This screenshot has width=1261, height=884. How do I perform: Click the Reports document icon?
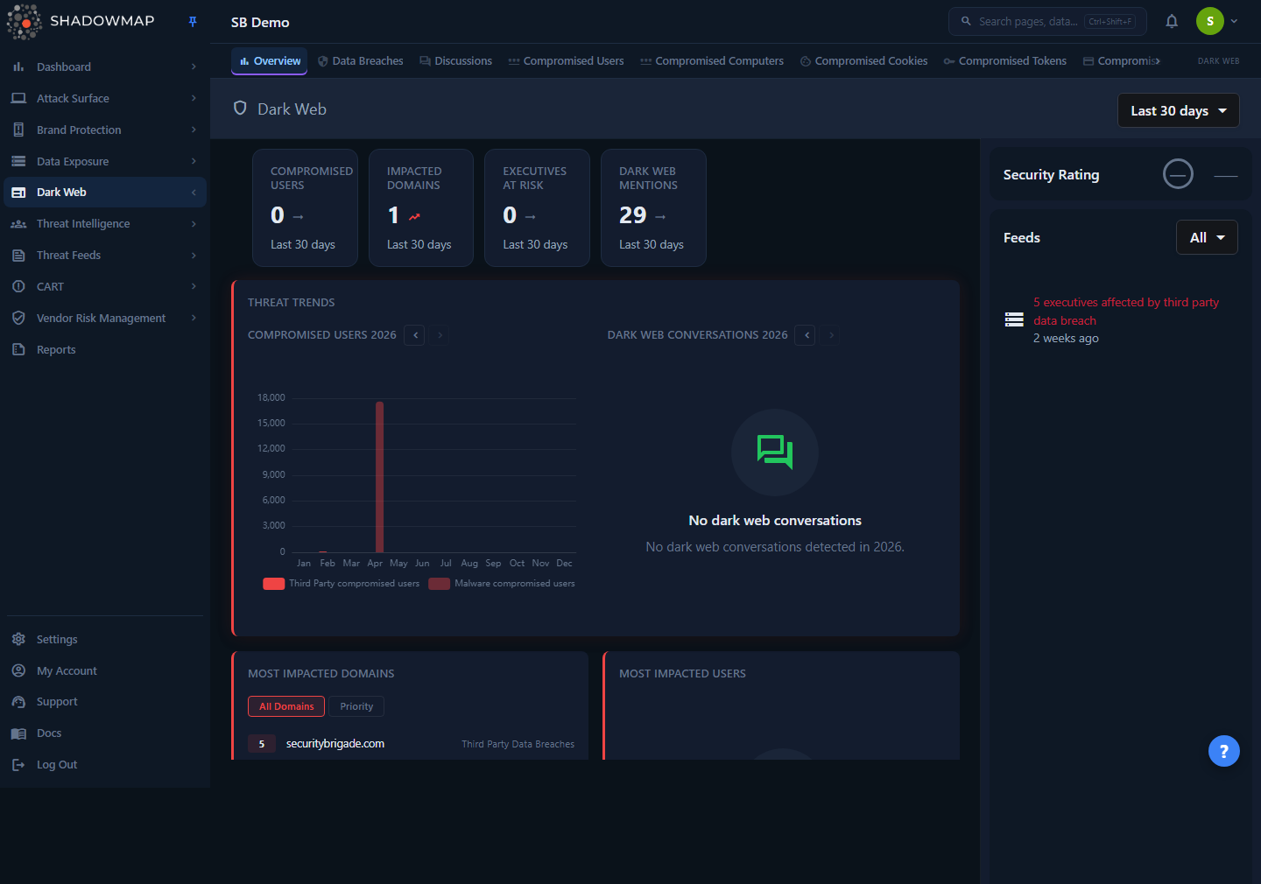coord(18,349)
